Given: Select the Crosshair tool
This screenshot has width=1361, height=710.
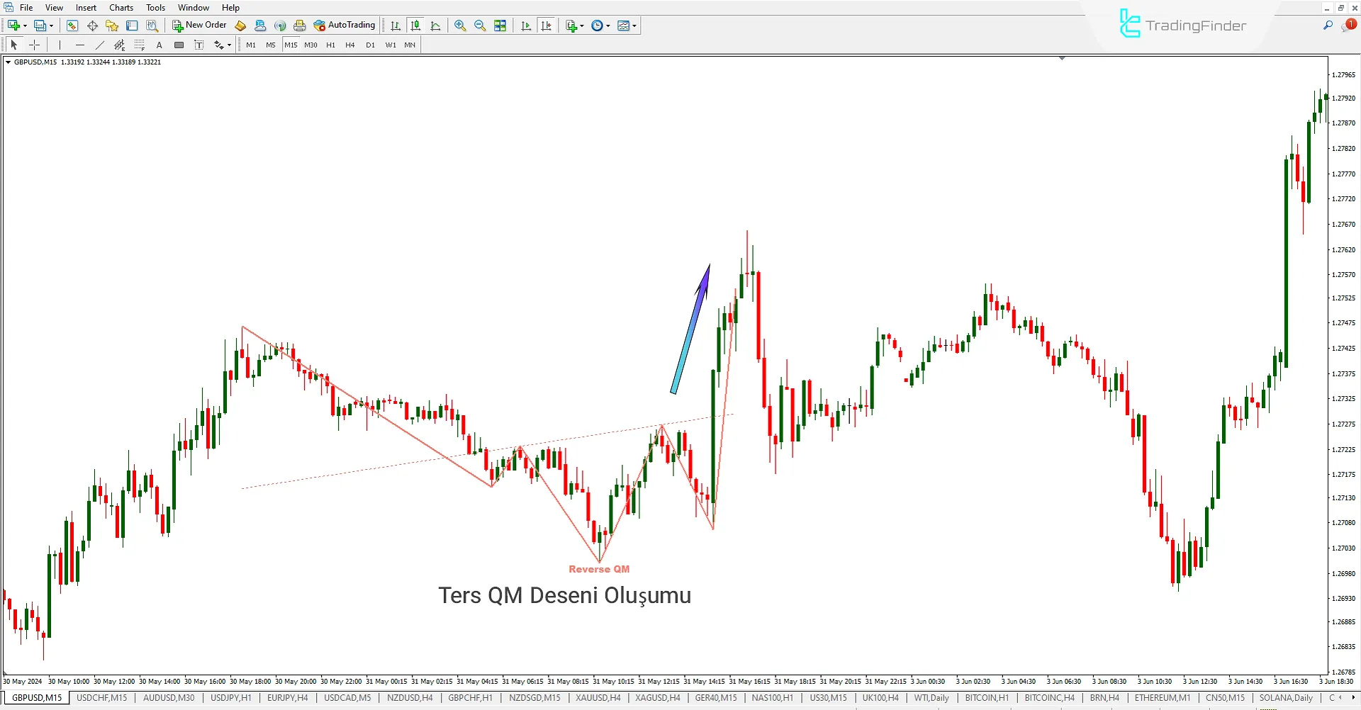Looking at the screenshot, I should click(34, 44).
